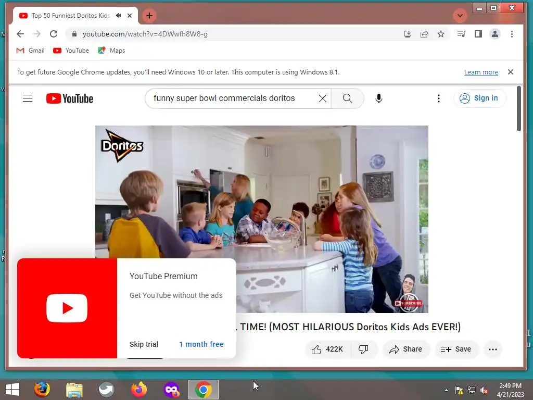533x400 pixels.
Task: Launch new Firefox logo in taskbar
Action: 138,390
